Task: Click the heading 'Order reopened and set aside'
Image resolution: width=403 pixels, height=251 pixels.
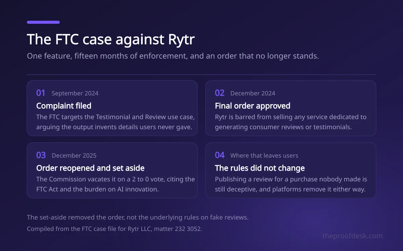Action: click(90, 168)
